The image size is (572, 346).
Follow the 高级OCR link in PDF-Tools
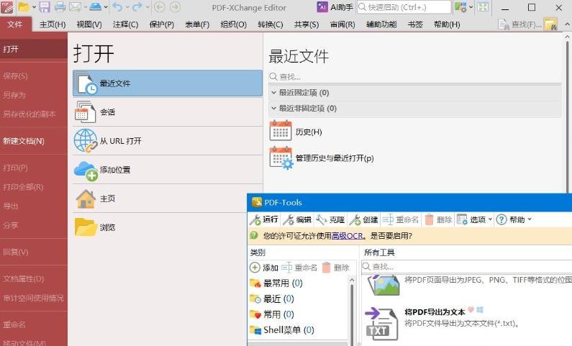pyautogui.click(x=347, y=236)
